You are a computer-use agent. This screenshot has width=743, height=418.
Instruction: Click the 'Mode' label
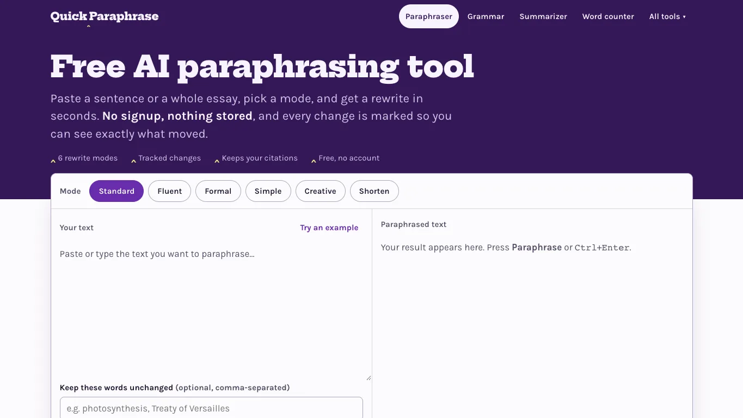pyautogui.click(x=70, y=191)
